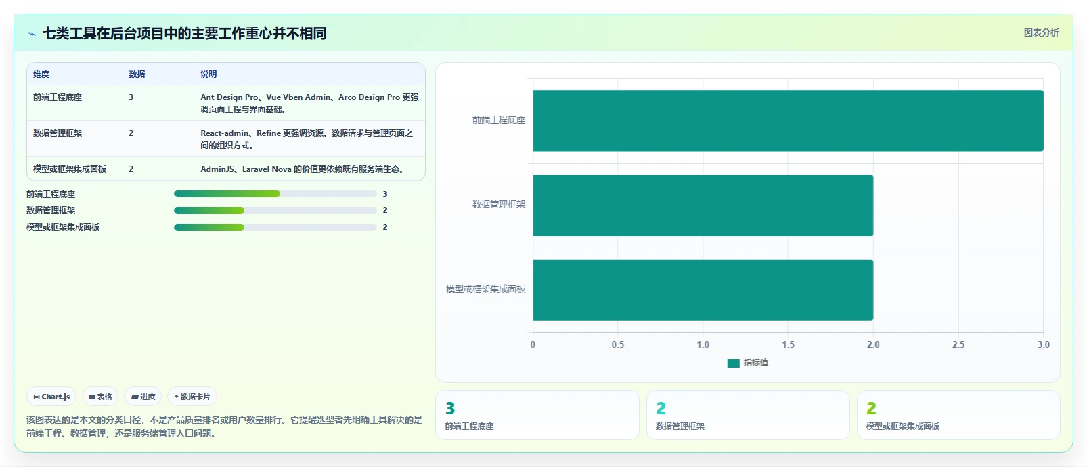Click the value 3 in 前端工程底座 table row
Viewport: 1087px width, 467px height.
tap(131, 97)
